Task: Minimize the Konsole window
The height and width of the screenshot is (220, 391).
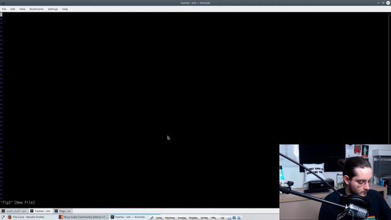Action: (378, 2)
